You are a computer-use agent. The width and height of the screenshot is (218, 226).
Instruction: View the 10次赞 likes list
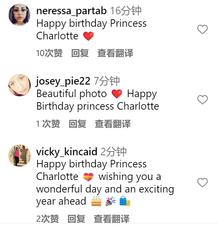pyautogui.click(x=49, y=53)
